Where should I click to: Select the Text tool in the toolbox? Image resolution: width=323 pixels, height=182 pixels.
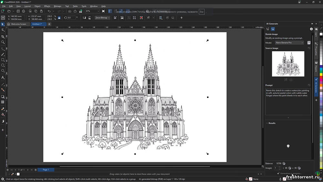[x=3, y=78]
